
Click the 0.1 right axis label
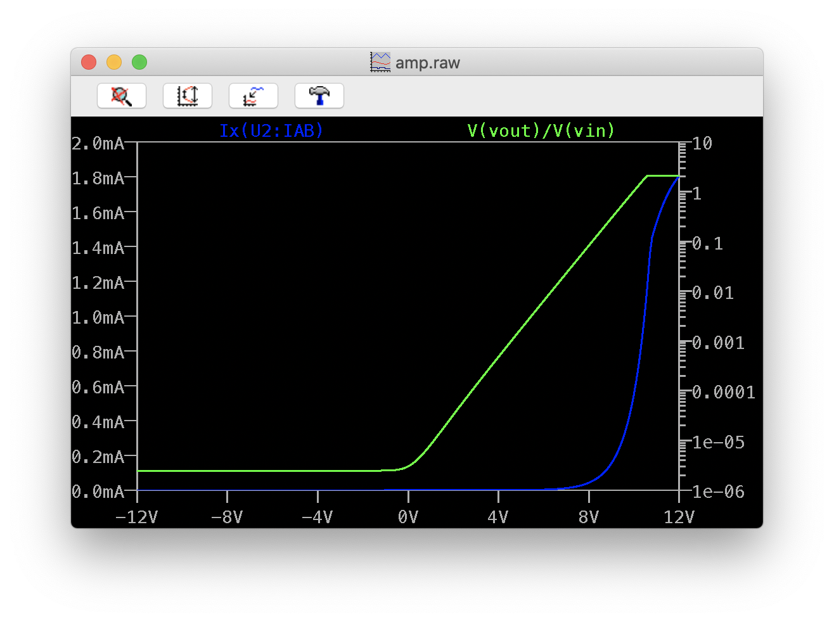point(707,243)
